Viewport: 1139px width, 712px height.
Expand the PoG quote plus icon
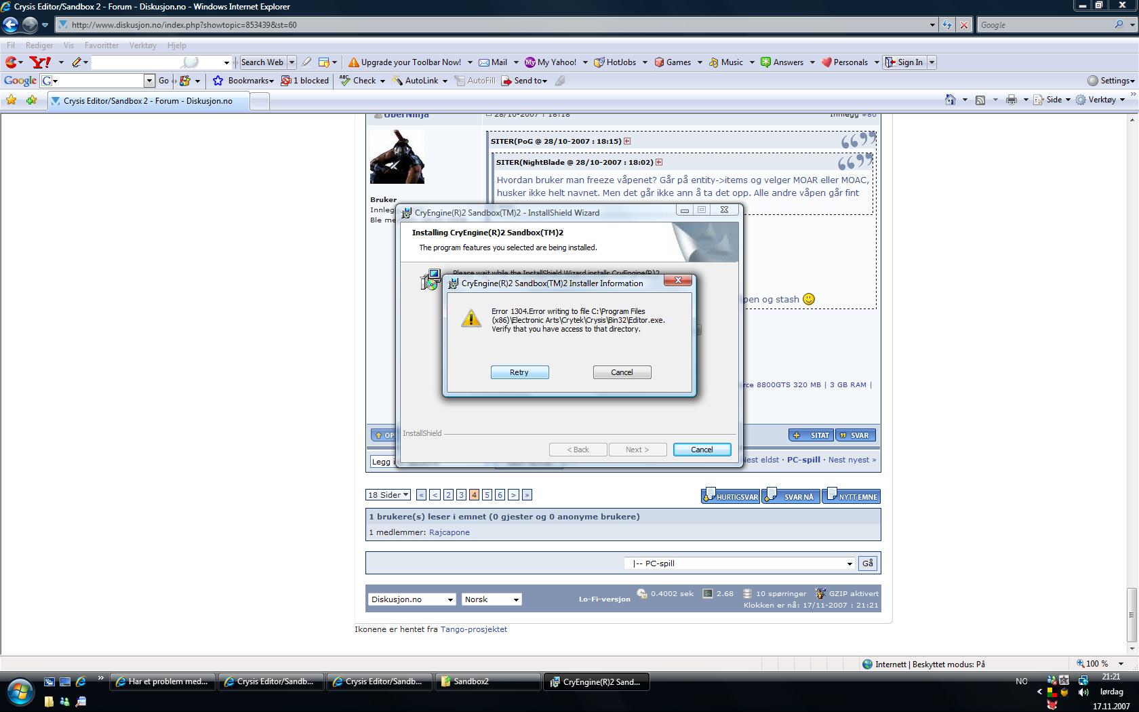627,141
